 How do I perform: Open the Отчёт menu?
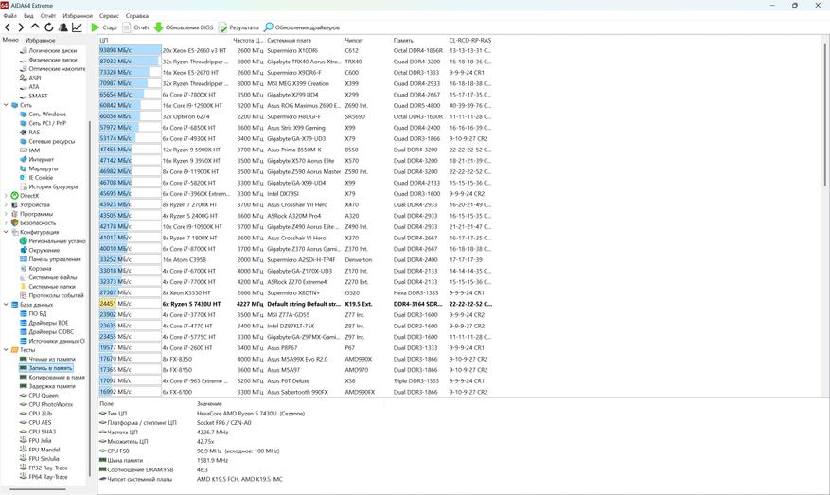click(48, 16)
